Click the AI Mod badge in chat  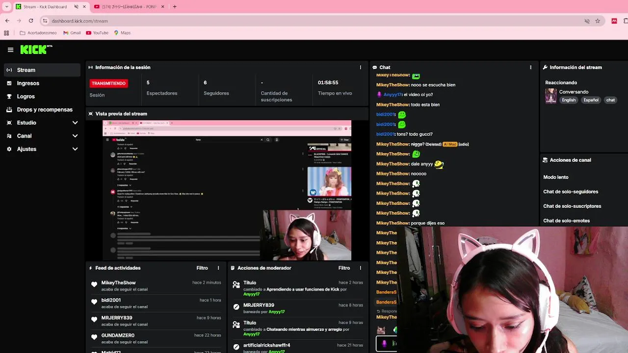(449, 144)
